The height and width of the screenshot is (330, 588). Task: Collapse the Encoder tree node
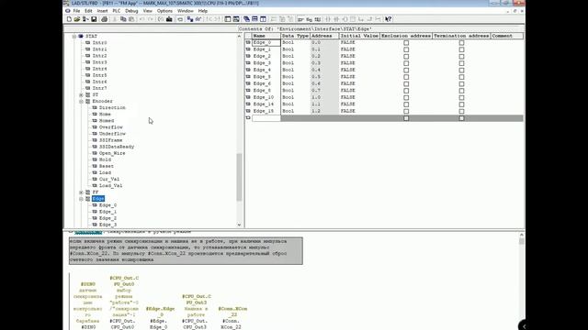[x=81, y=102]
